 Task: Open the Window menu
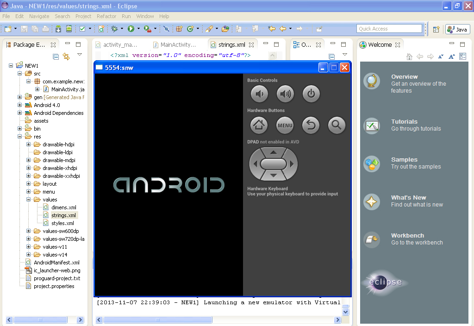(145, 16)
